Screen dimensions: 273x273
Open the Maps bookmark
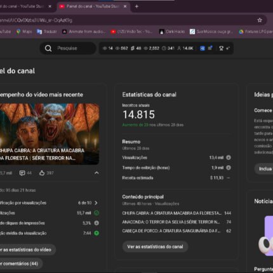tap(24, 32)
